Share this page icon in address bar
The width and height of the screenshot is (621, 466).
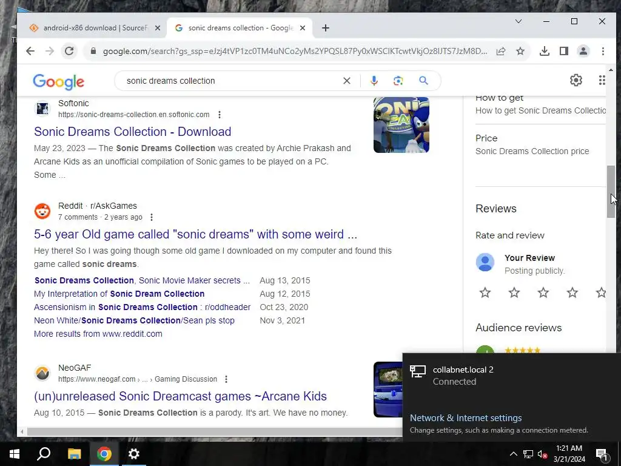click(x=501, y=51)
